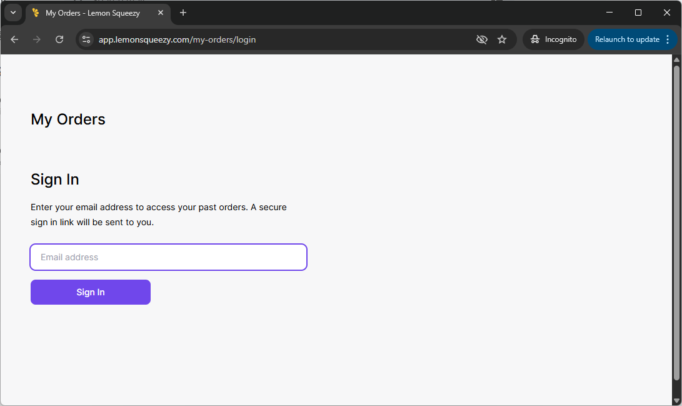Focus the Email address field
This screenshot has width=682, height=406.
[x=169, y=257]
